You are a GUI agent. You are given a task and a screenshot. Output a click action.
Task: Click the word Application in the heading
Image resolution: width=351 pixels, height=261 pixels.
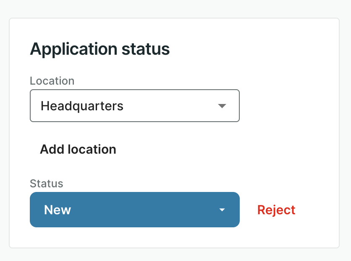[73, 49]
